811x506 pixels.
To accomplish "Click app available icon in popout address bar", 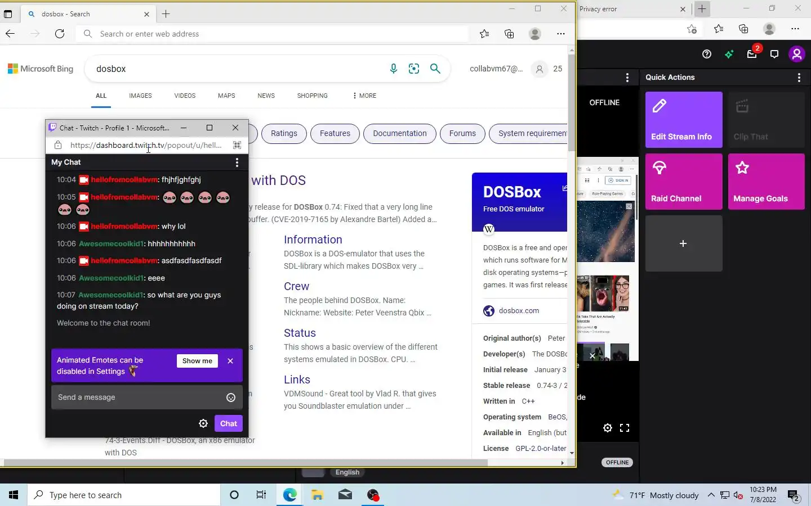I will click(x=237, y=145).
